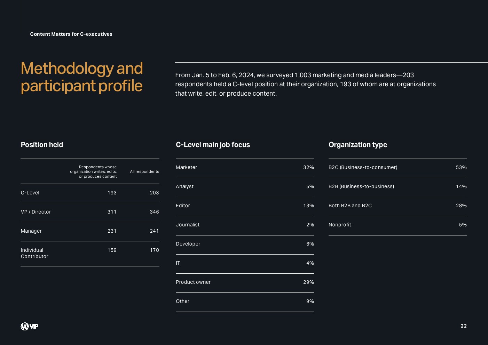This screenshot has width=488, height=345.
Task: Click the WordPress VIP logo
Action: coord(30,326)
